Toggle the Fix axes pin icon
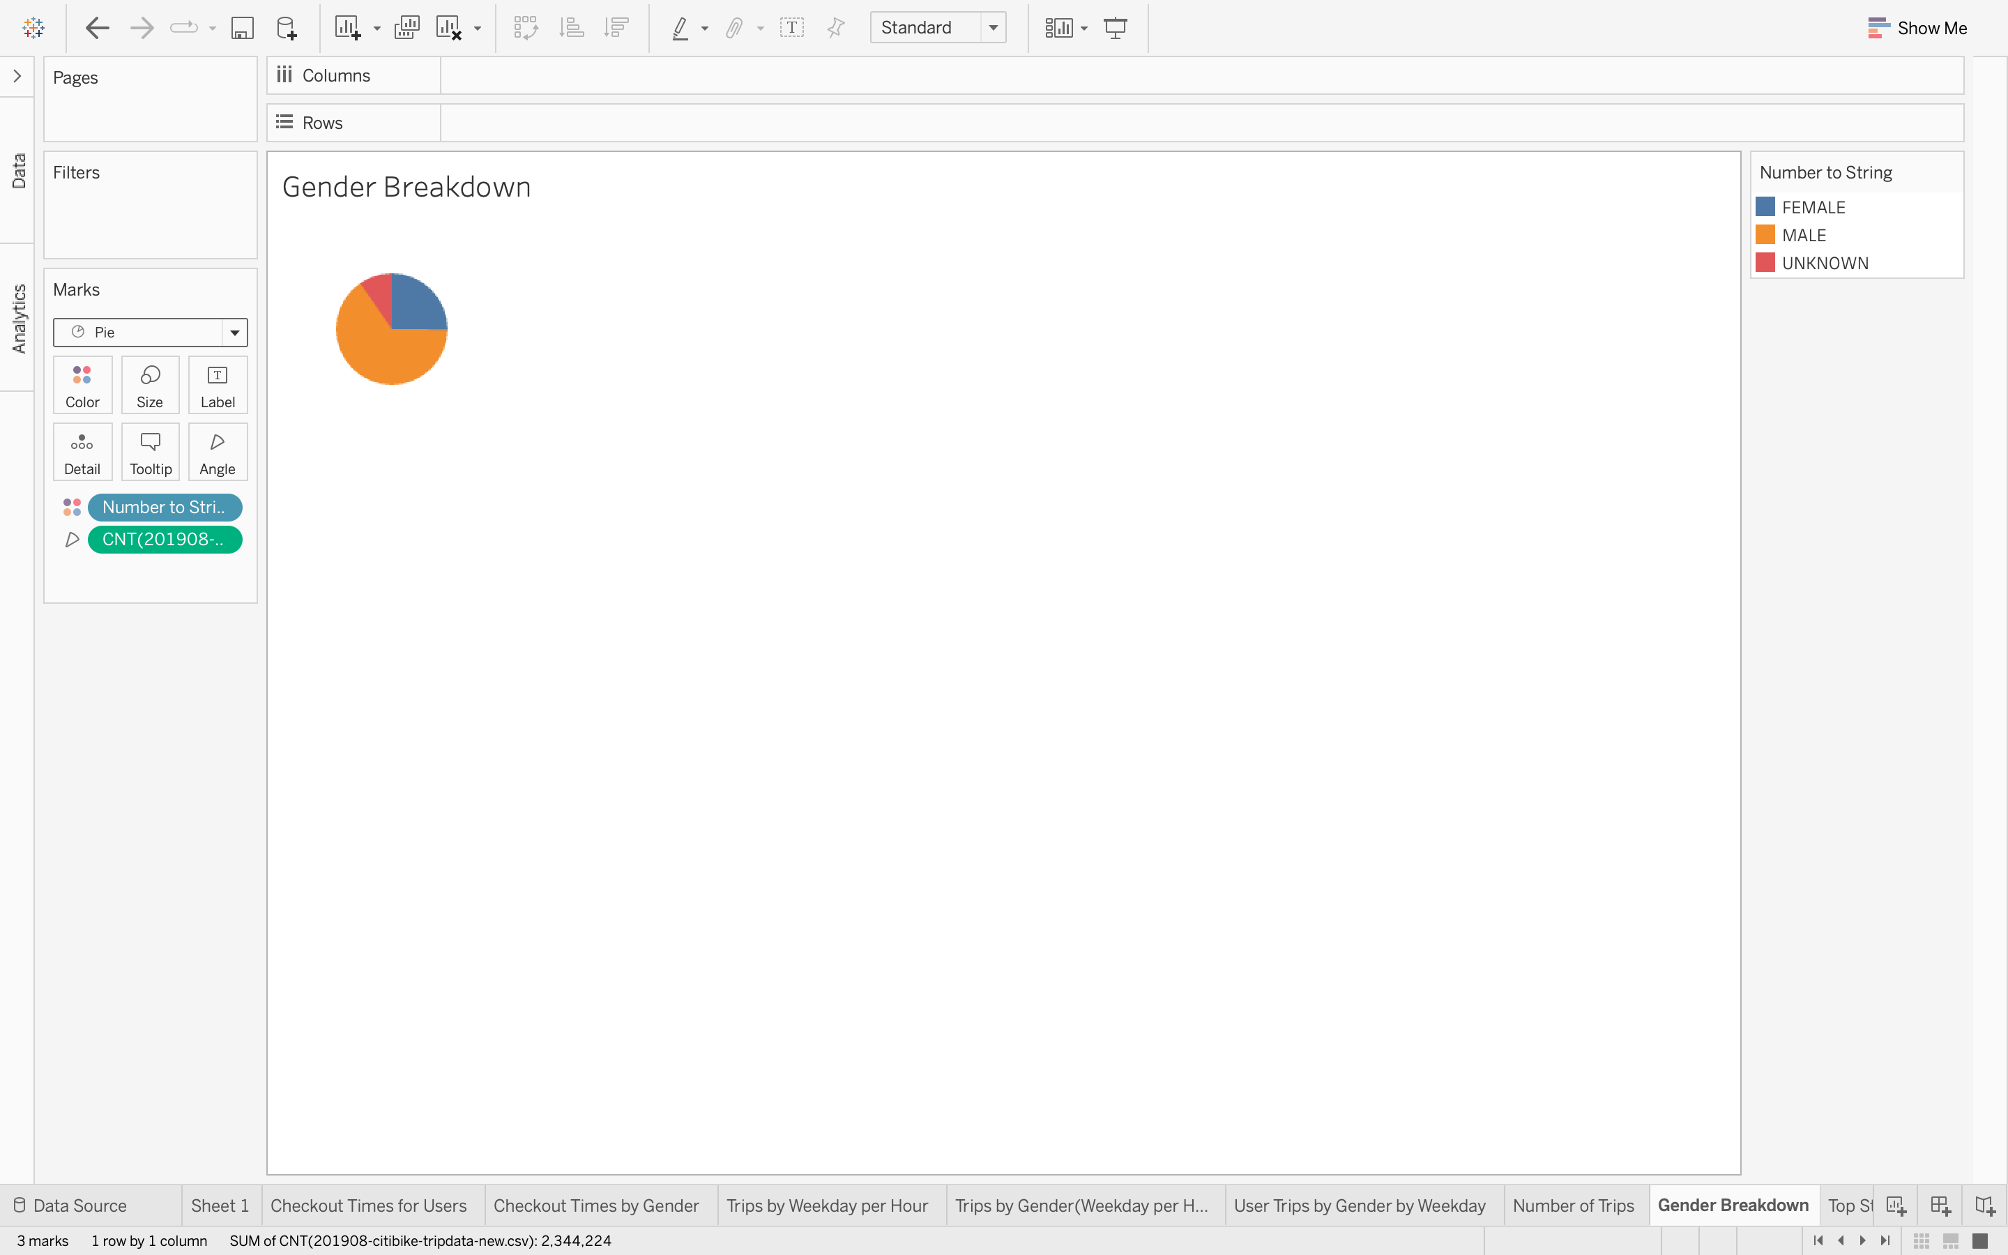Viewport: 2008px width, 1255px height. point(835,28)
